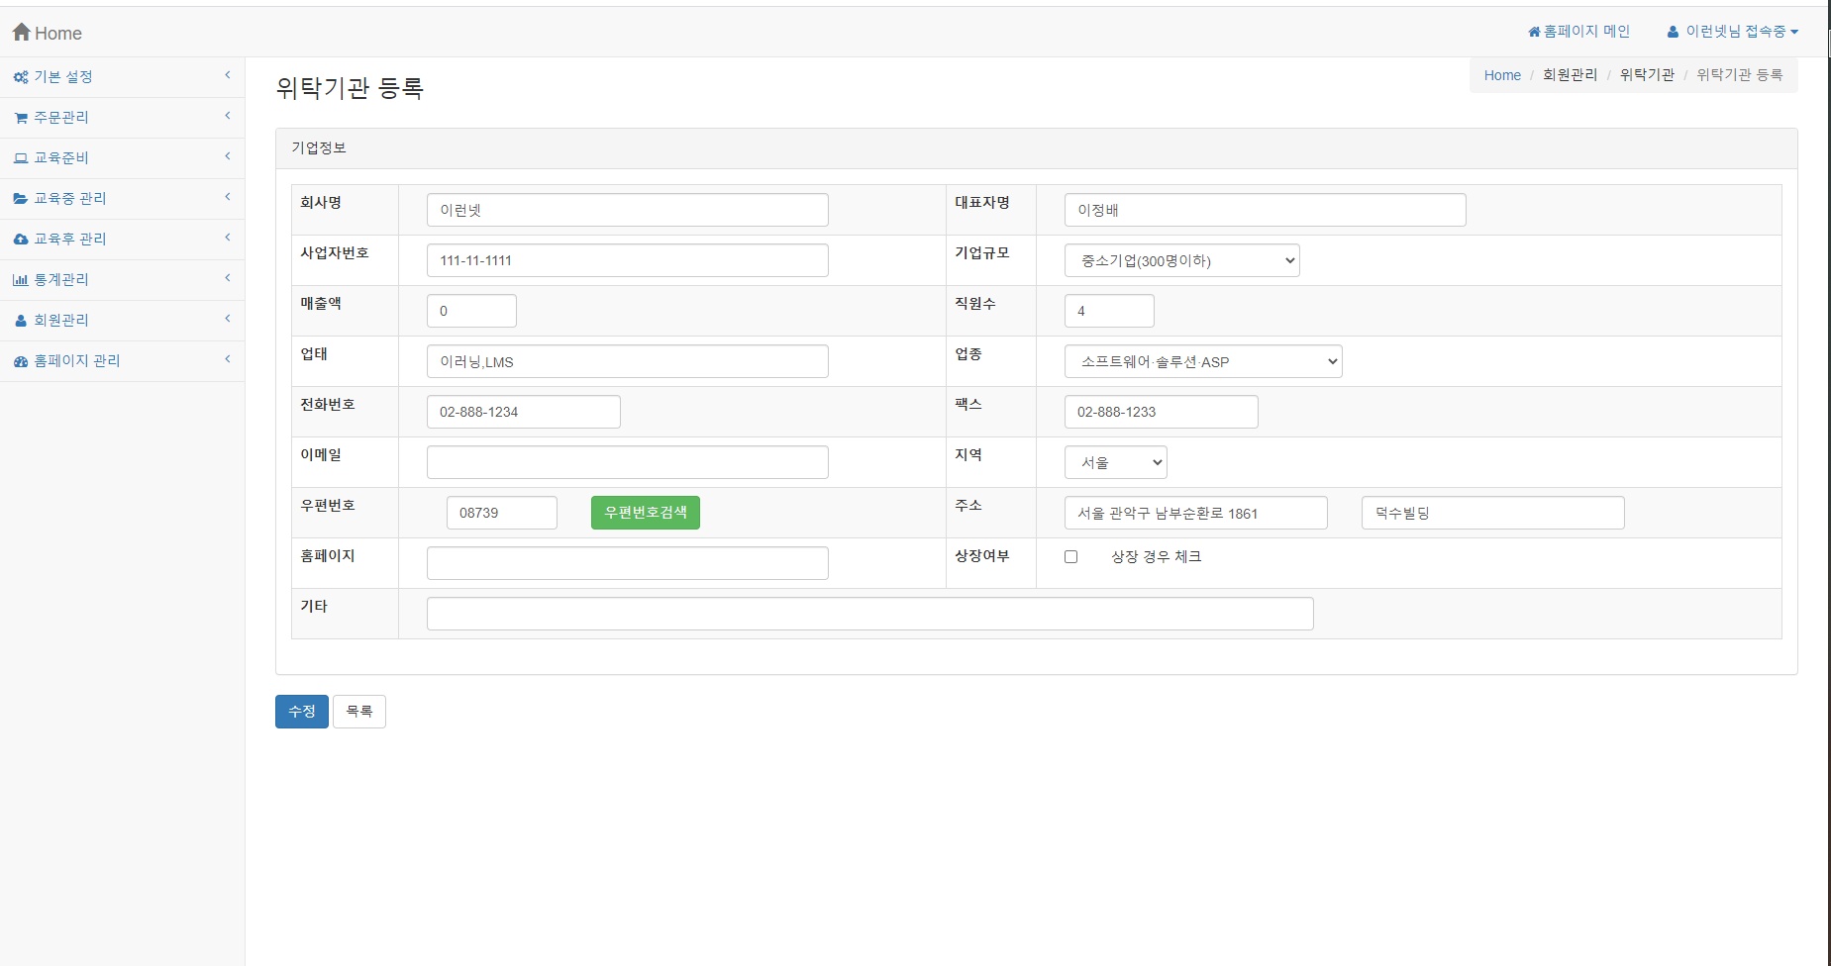Focus the empty 홈페이지 input field

pyautogui.click(x=628, y=563)
